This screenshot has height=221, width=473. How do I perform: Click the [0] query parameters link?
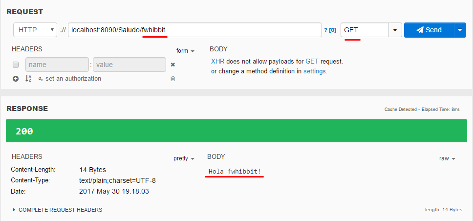pos(333,30)
